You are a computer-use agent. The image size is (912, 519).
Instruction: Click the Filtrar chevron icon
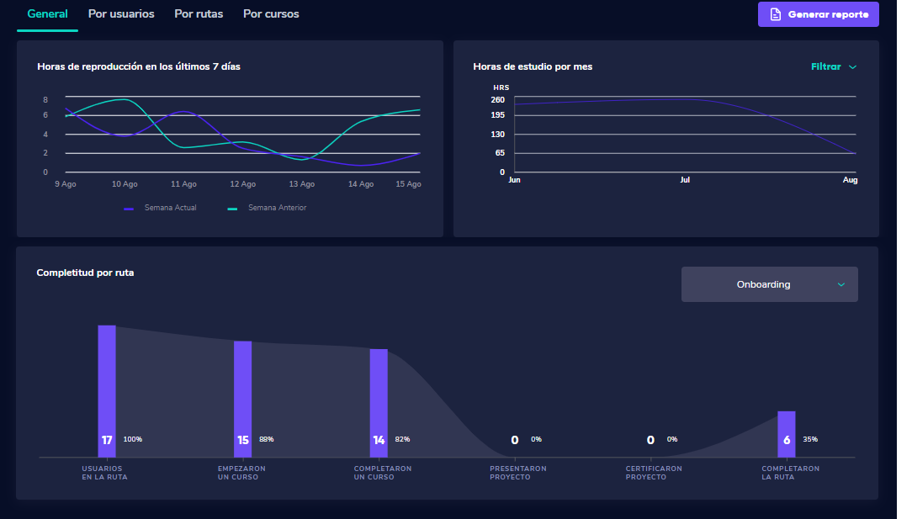pyautogui.click(x=852, y=66)
